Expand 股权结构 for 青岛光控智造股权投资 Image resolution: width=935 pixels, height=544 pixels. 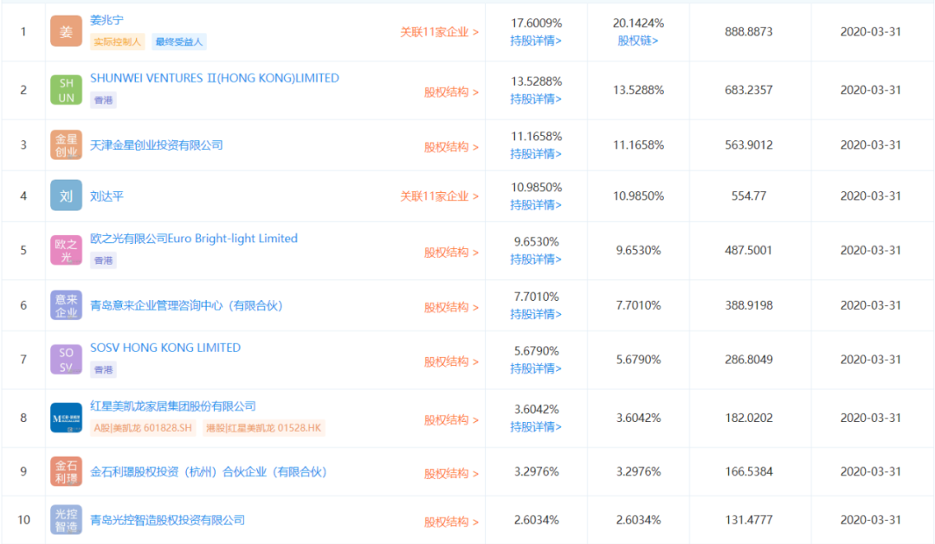pyautogui.click(x=451, y=522)
